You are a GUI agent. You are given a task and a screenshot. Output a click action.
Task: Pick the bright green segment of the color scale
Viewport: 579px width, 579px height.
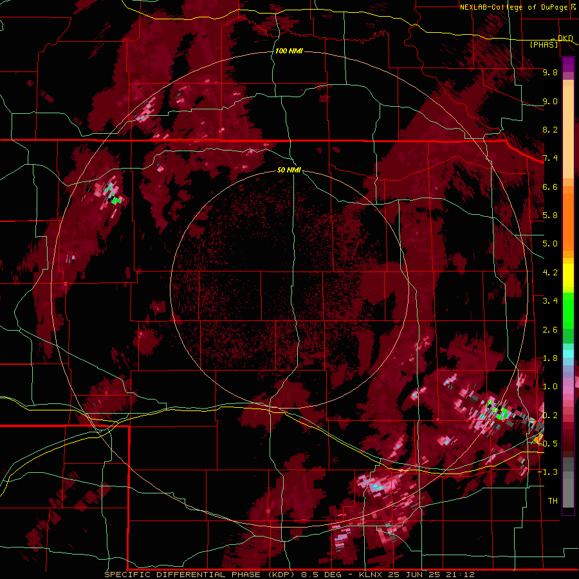568,310
